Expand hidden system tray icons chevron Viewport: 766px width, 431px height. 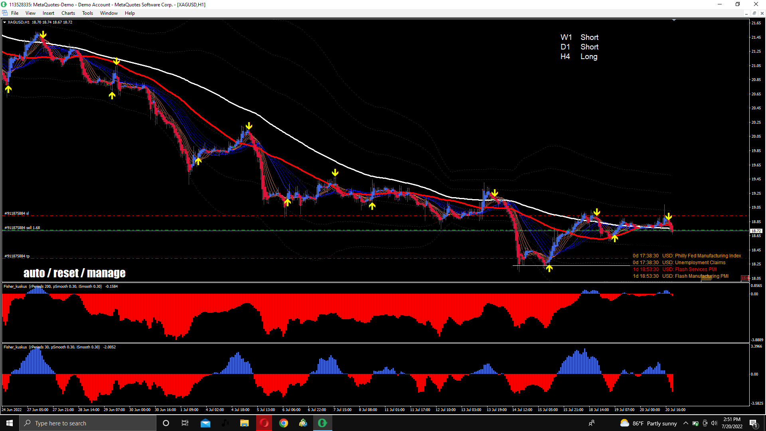click(685, 423)
